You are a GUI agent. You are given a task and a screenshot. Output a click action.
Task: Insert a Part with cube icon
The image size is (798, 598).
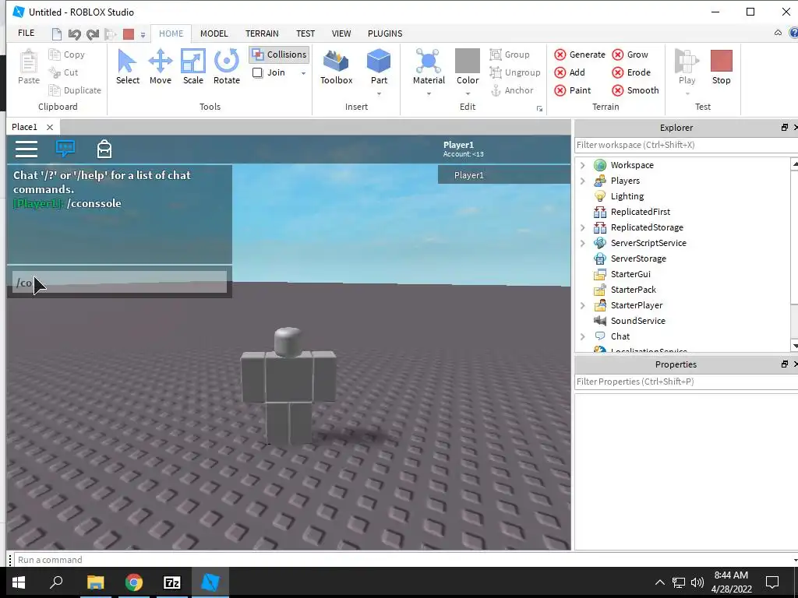(x=379, y=61)
